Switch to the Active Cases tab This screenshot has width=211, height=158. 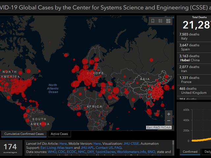pos(59,134)
